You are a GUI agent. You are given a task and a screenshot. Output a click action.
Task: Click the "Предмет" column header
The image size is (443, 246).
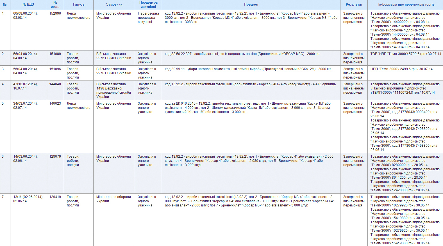pos(251,4)
